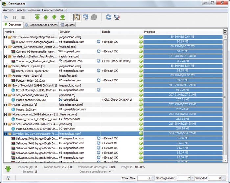Viewport: 230px width, 183px height.
Task: Stop downloads with the stop button
Action: 23,17
